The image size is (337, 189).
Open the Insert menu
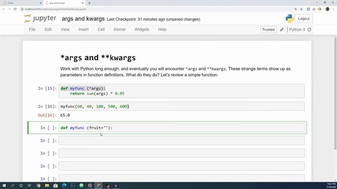[83, 29]
